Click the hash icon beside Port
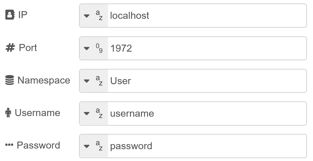This screenshot has width=313, height=161. (10, 48)
